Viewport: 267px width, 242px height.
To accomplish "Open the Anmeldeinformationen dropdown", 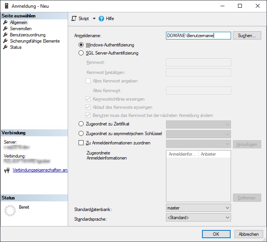I will click(x=199, y=144).
